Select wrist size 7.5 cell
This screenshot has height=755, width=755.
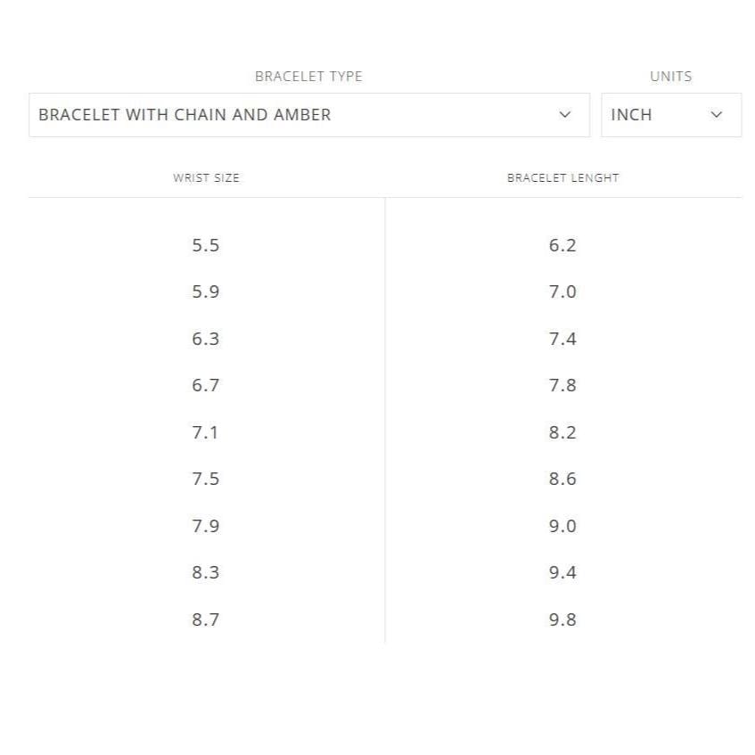point(206,479)
